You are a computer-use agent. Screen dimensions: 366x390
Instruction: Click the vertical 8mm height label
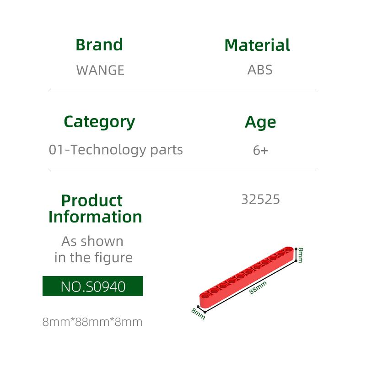pyautogui.click(x=301, y=255)
